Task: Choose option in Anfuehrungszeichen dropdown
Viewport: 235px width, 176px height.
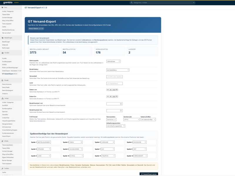Action: [115, 126]
